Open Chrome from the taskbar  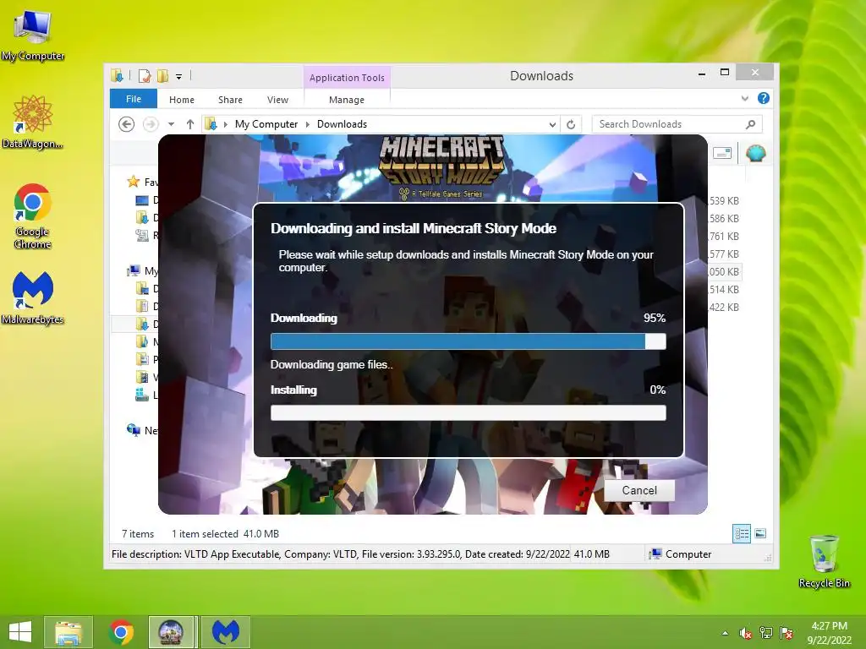pyautogui.click(x=121, y=632)
